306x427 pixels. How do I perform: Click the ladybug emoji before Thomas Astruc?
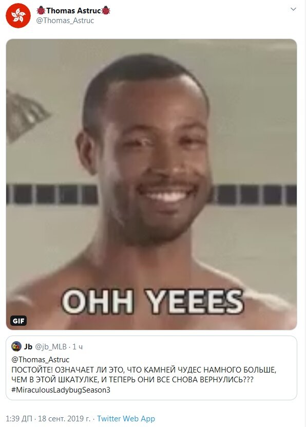click(x=41, y=10)
